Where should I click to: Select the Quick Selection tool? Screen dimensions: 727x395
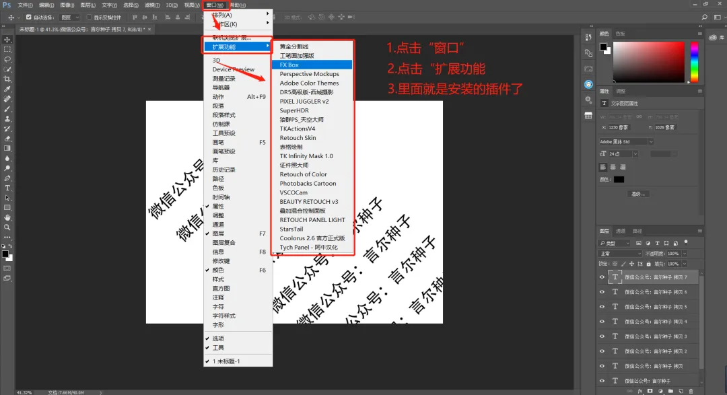point(7,69)
